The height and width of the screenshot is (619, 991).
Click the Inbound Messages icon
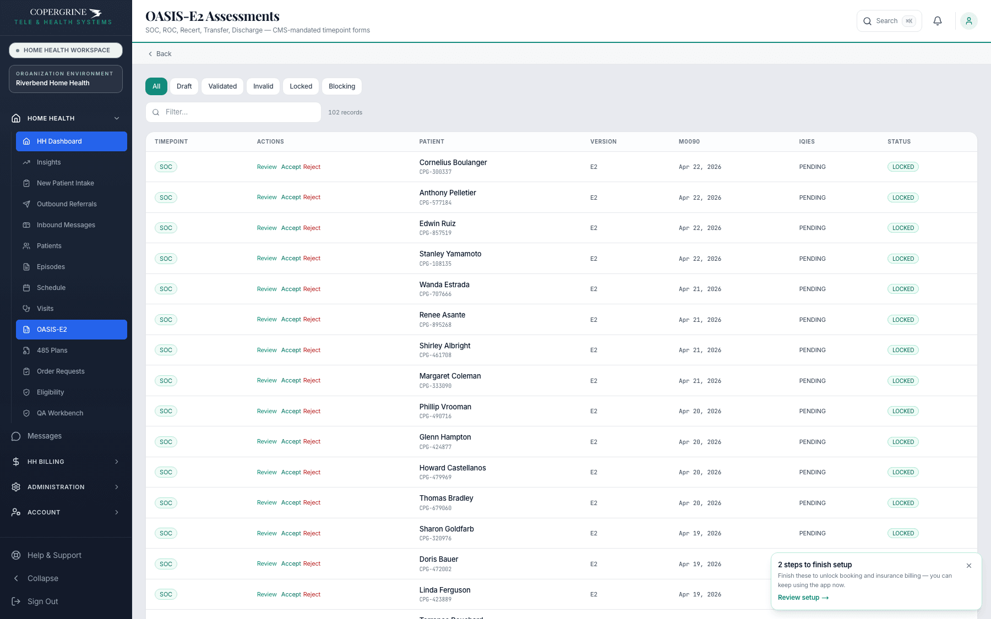coord(26,225)
